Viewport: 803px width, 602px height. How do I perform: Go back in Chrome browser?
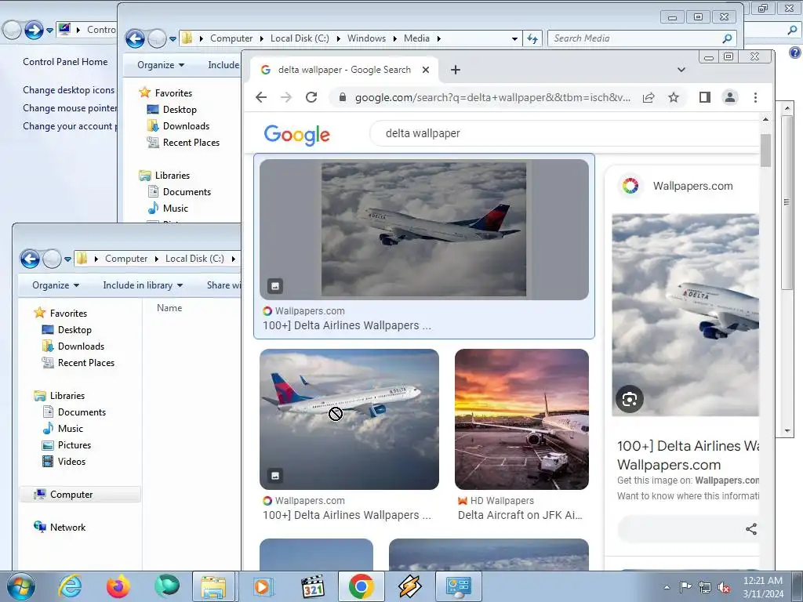pyautogui.click(x=261, y=97)
